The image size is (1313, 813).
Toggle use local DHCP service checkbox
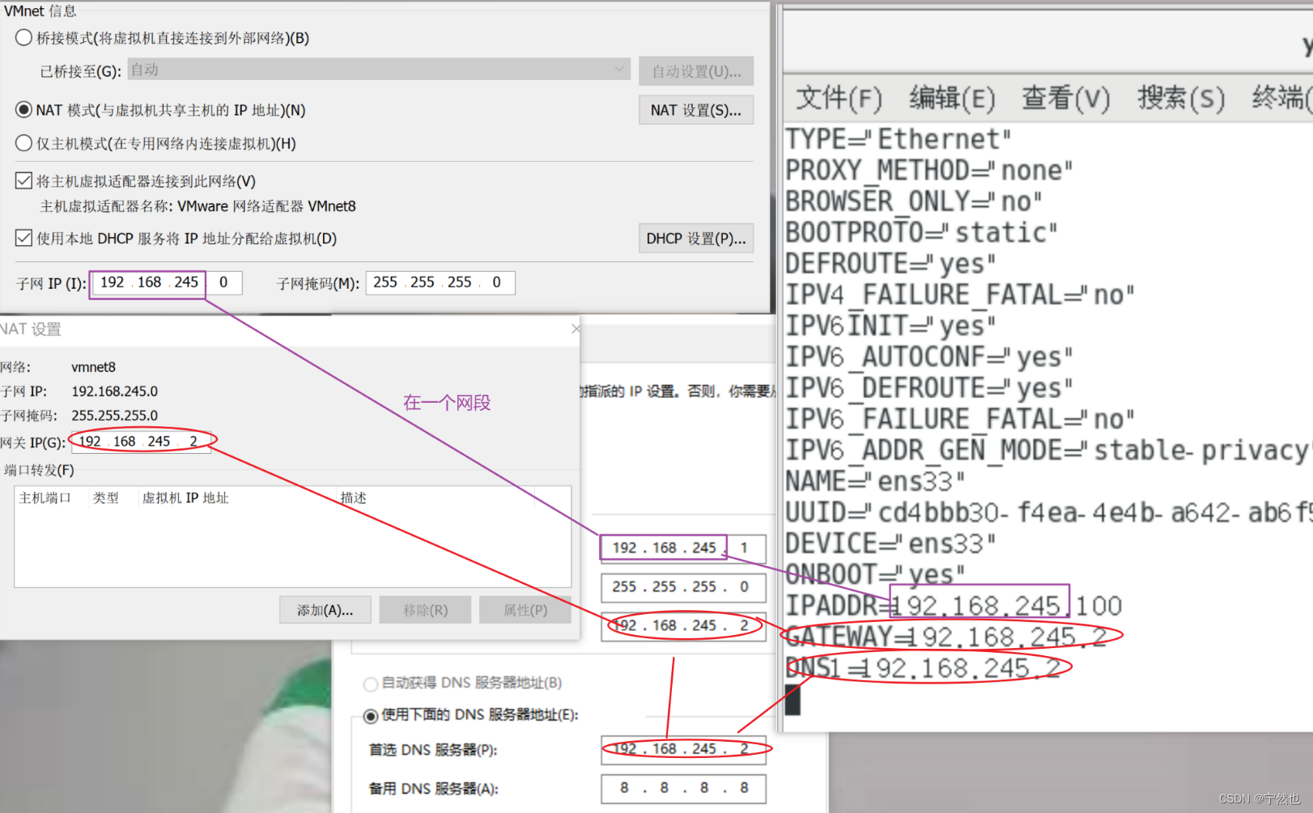(x=24, y=238)
